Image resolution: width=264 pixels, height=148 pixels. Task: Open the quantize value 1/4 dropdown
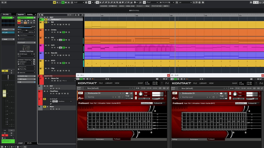coord(185,2)
